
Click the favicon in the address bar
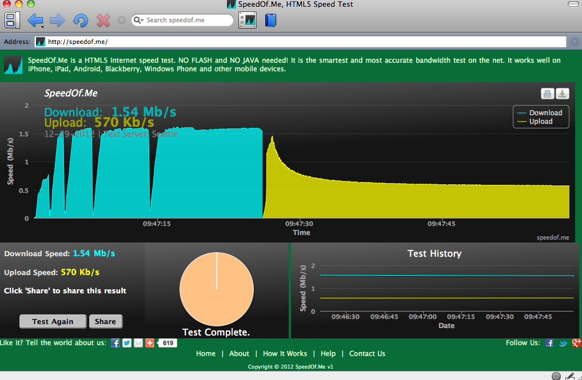pos(41,42)
